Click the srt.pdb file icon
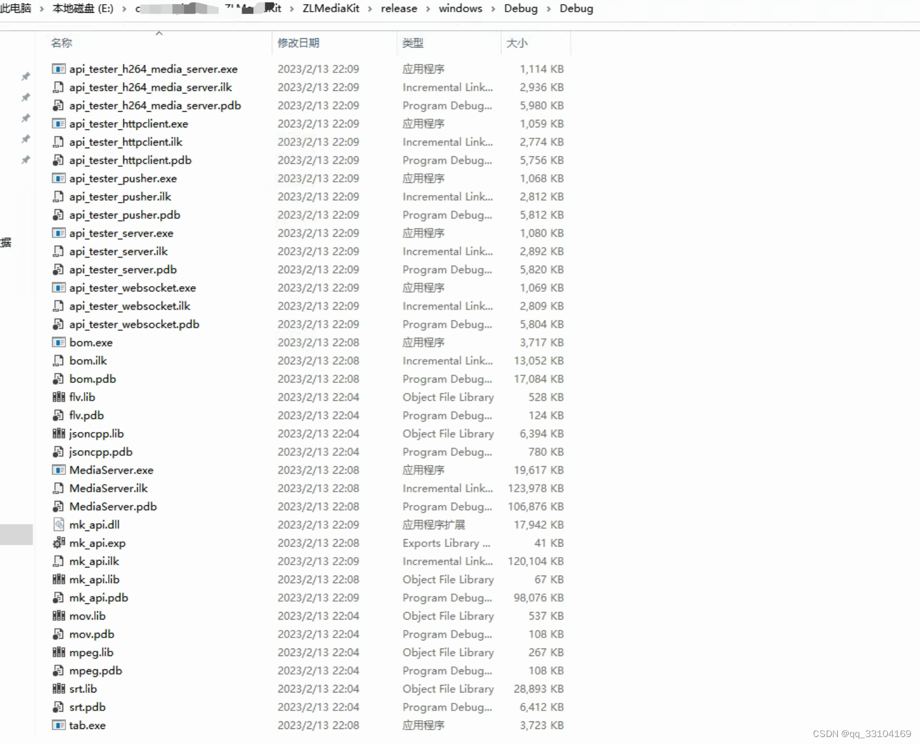 pyautogui.click(x=58, y=707)
